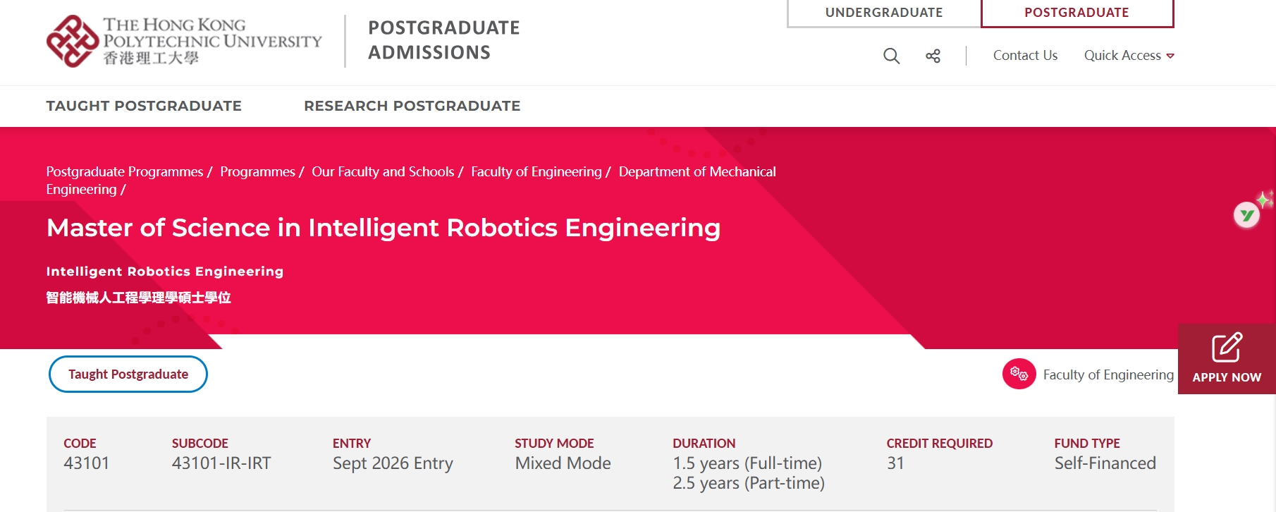Viewport: 1276px width, 512px height.
Task: Click the Postgraduate Admissions site title
Action: coord(443,40)
